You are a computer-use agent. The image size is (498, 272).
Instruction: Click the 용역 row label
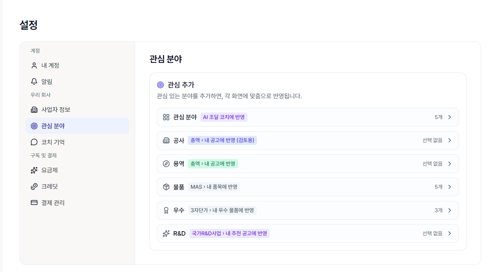point(179,164)
